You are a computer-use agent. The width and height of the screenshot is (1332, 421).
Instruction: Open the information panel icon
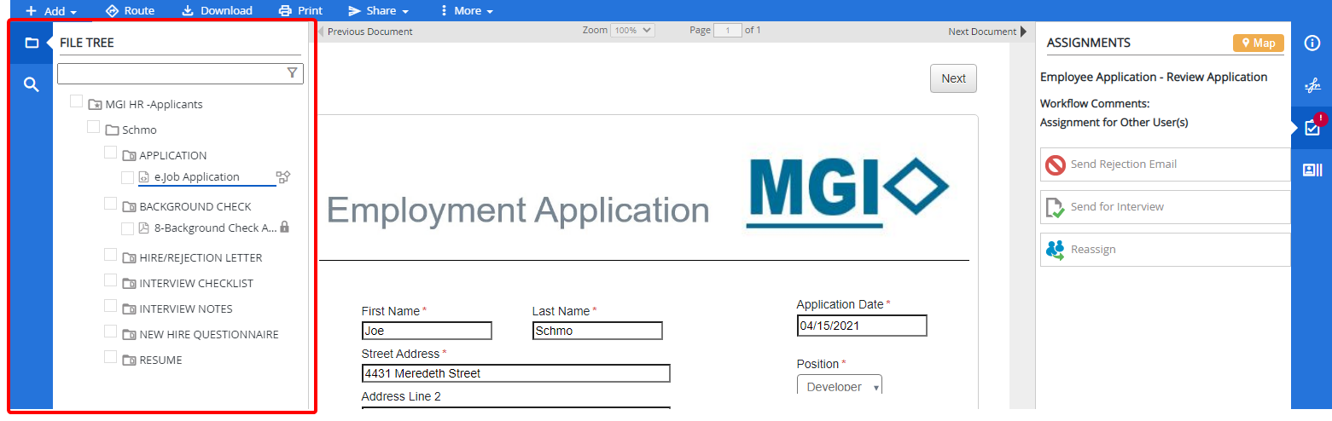1312,43
